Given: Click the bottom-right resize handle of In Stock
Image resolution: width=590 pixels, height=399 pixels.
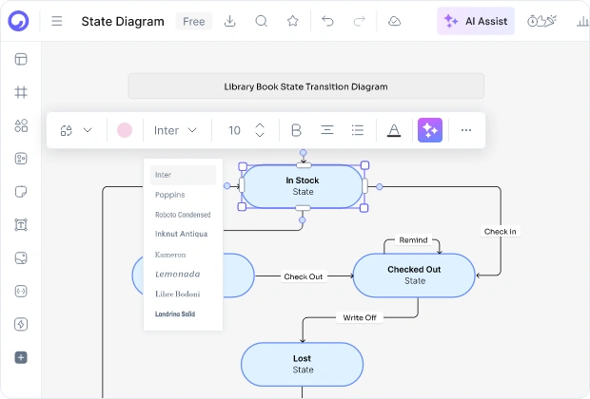Looking at the screenshot, I should pos(364,208).
